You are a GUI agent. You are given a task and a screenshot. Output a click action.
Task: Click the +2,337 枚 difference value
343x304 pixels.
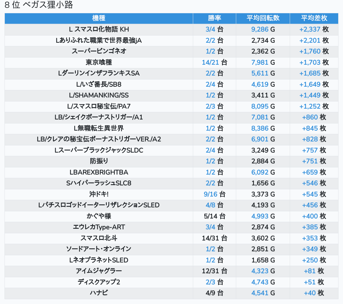[310, 29]
